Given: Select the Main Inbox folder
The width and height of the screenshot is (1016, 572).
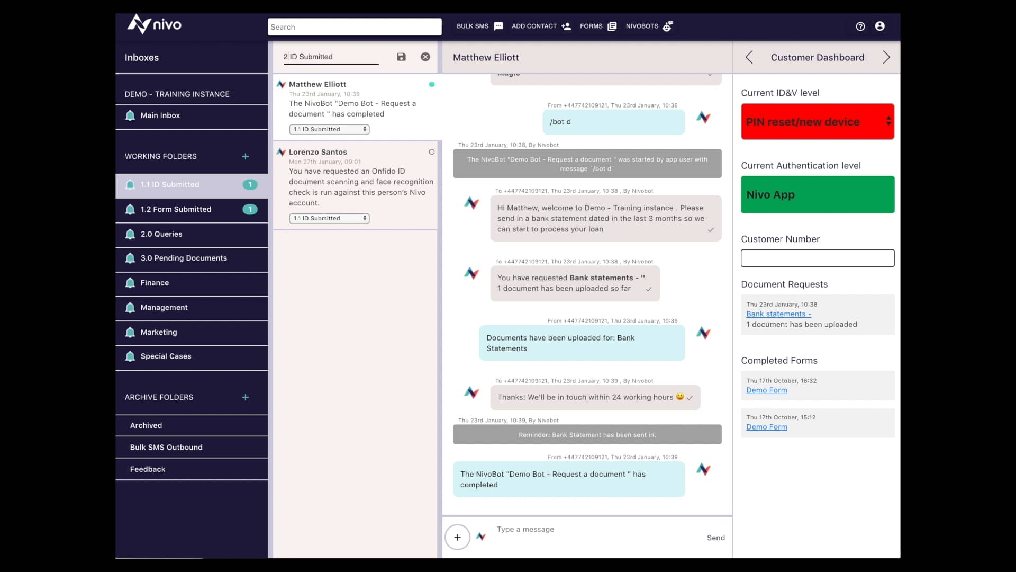Looking at the screenshot, I should (x=160, y=115).
